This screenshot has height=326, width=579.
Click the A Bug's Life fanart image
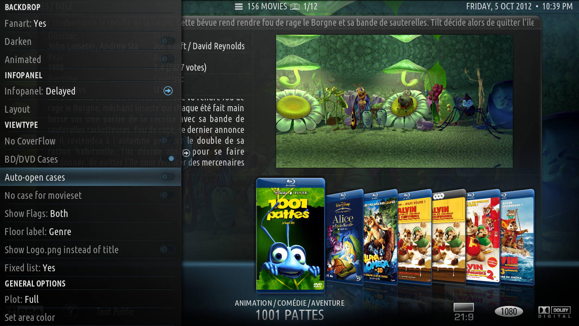point(394,101)
